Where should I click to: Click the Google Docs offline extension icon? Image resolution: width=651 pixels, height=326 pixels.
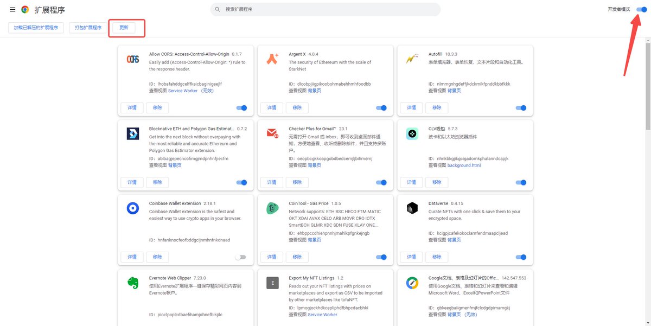pyautogui.click(x=412, y=283)
